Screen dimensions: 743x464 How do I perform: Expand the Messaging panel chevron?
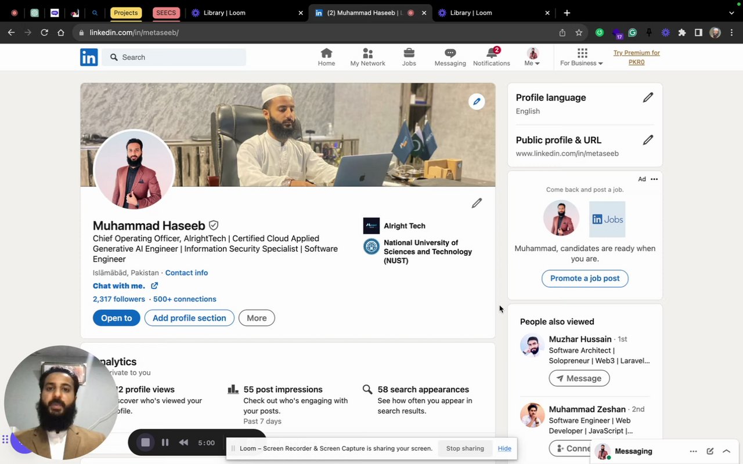coord(726,451)
